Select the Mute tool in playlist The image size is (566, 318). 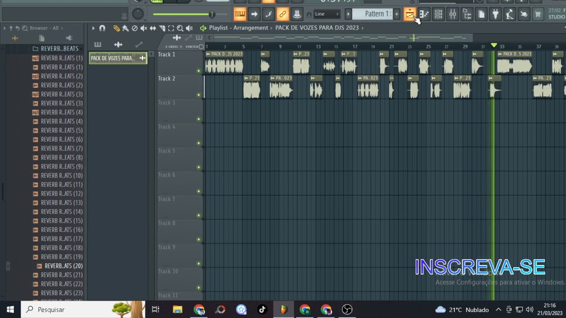pos(144,28)
